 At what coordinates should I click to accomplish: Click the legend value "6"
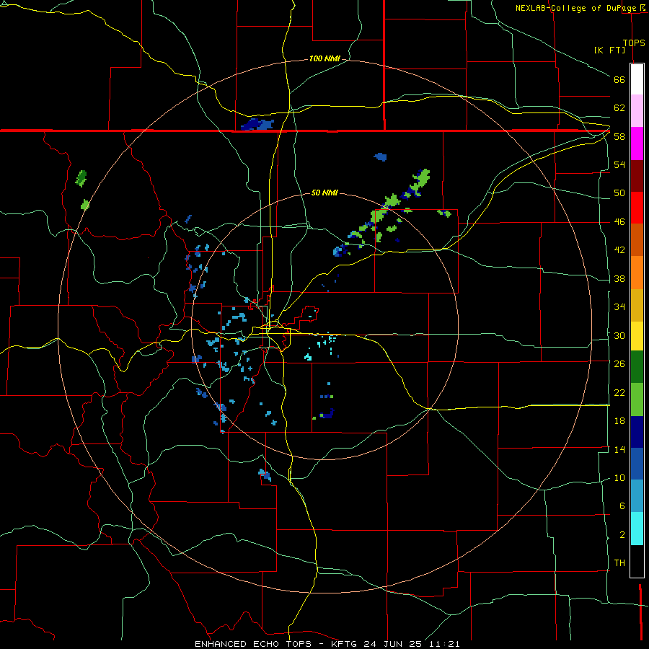tap(622, 506)
